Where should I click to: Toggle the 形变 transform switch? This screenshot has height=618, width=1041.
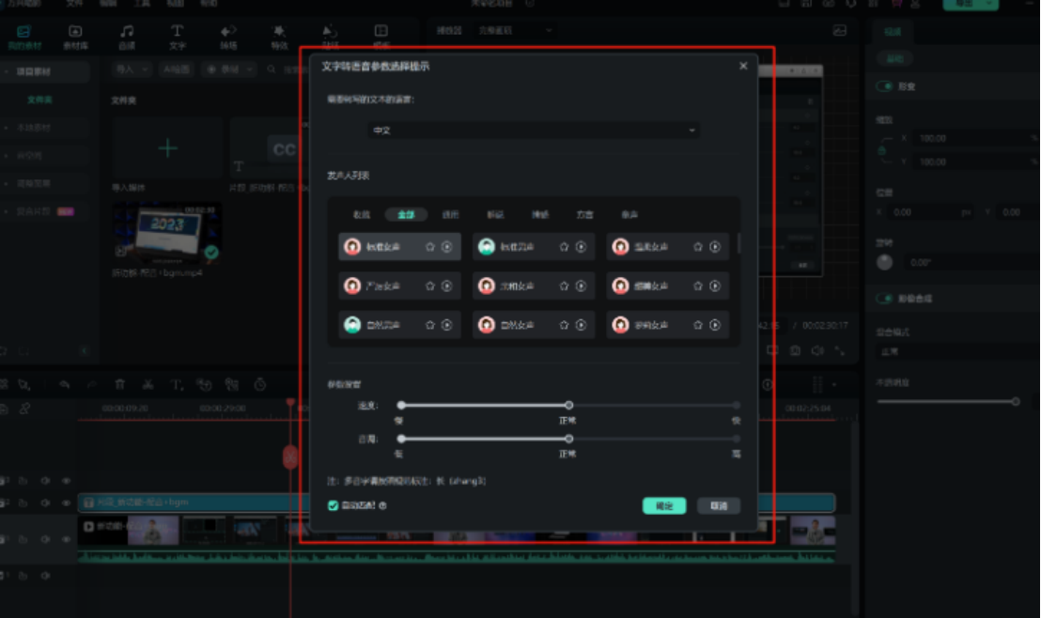tap(884, 86)
